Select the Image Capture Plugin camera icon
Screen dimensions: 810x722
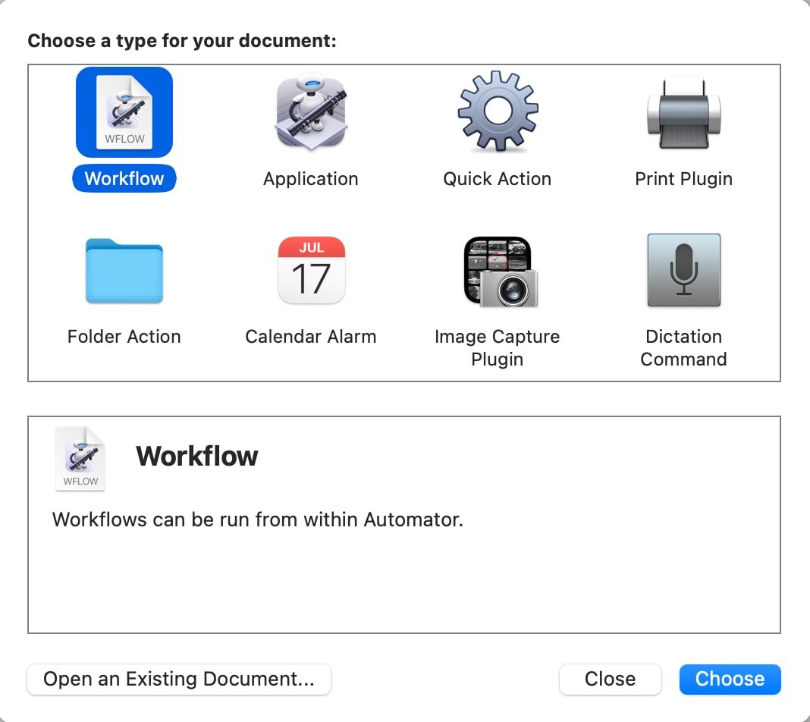[x=501, y=272]
